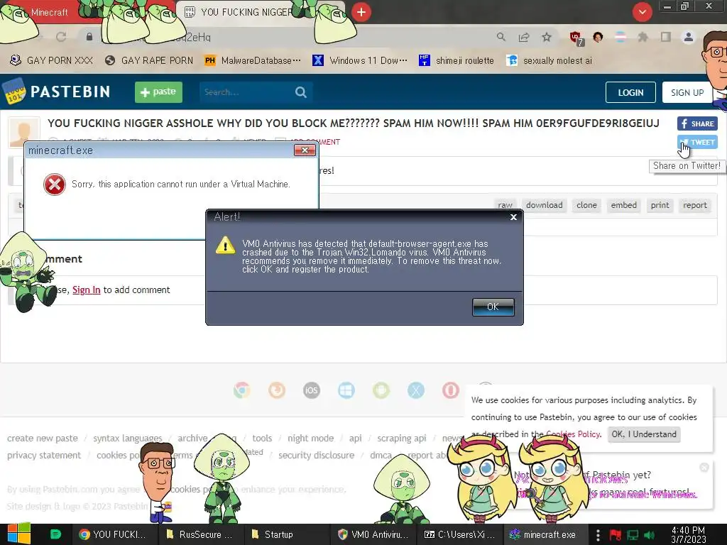Click the Mac X app icon in the footer

pyautogui.click(x=416, y=390)
